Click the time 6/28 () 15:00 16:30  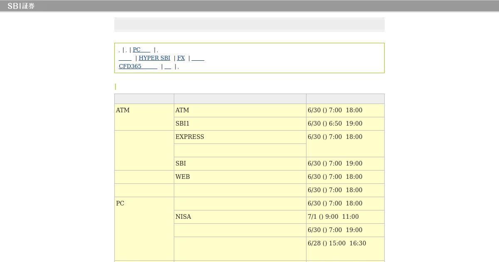tap(337, 243)
